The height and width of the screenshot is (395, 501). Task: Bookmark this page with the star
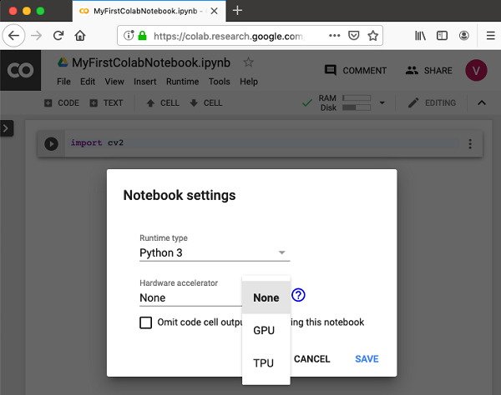click(x=373, y=36)
